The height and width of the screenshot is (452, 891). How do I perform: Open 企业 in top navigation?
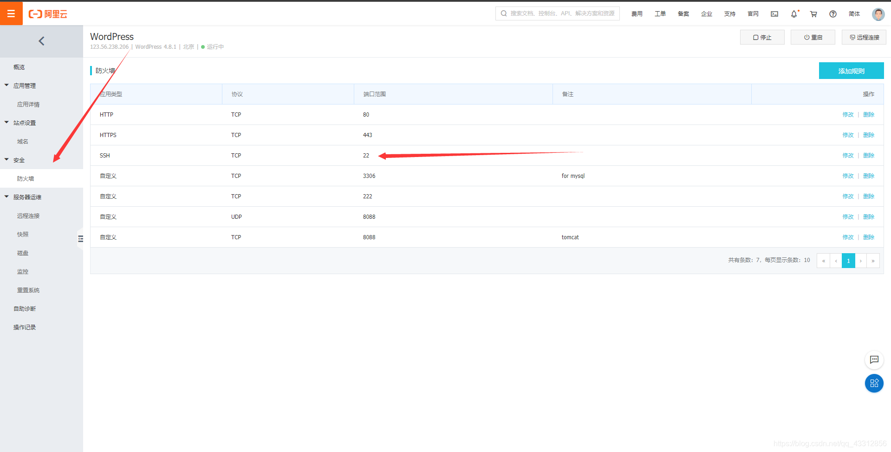(707, 14)
